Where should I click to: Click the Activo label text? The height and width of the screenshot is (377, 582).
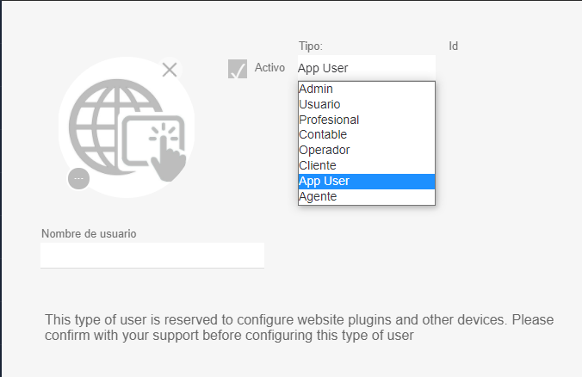(x=269, y=68)
